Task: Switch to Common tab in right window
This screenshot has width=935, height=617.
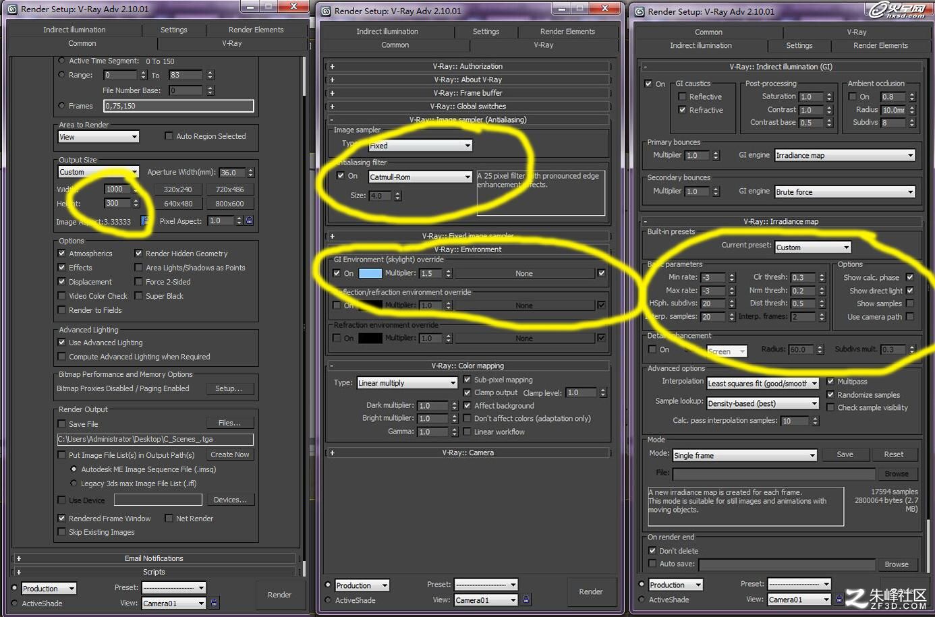Action: tap(708, 32)
